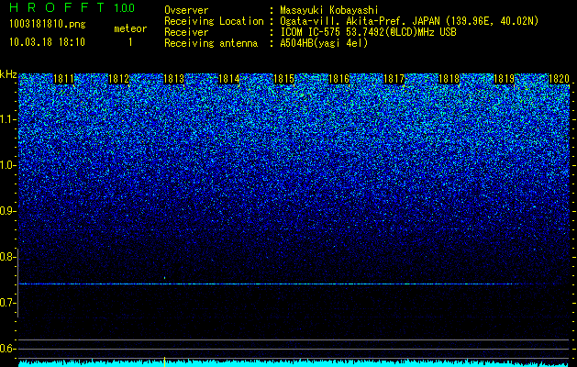The width and height of the screenshot is (577, 367).
Task: Click the HROFFT 1.0.0 title text
Action: coord(72,7)
